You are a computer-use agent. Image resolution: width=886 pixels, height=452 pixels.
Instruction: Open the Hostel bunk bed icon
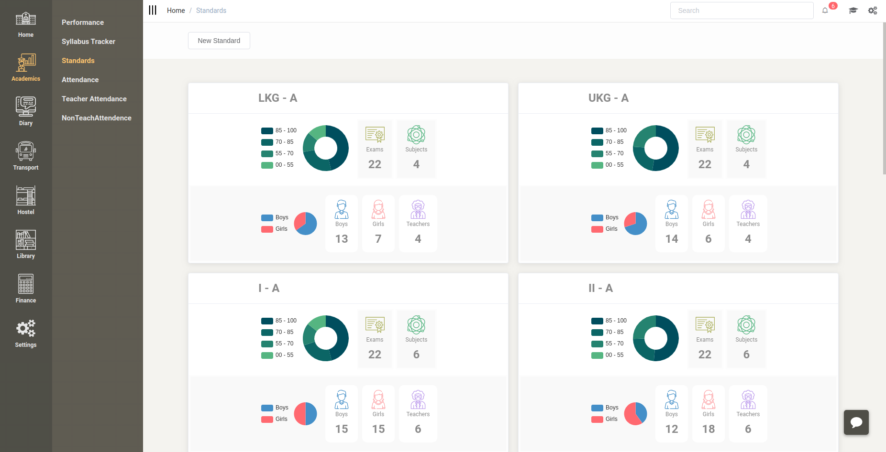pyautogui.click(x=26, y=196)
